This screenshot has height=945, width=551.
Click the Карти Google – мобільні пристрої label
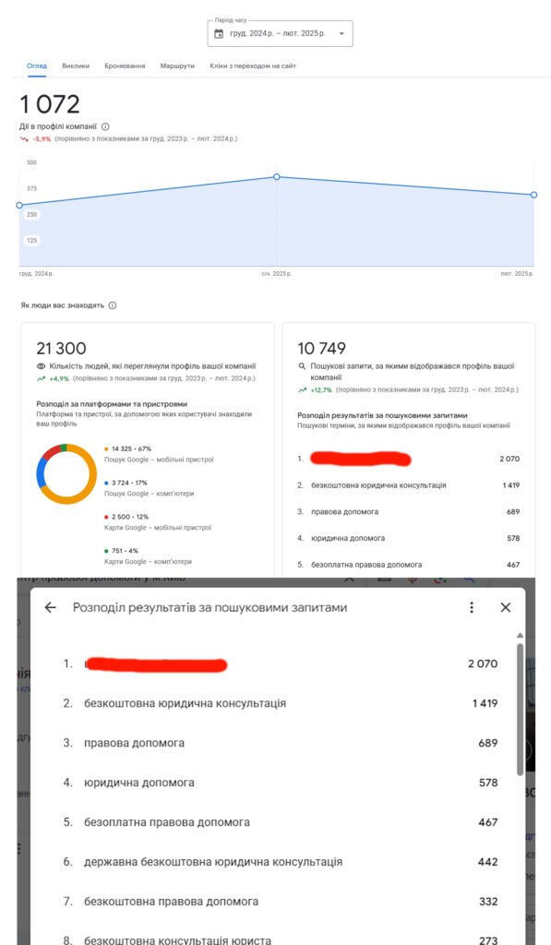pyautogui.click(x=158, y=527)
